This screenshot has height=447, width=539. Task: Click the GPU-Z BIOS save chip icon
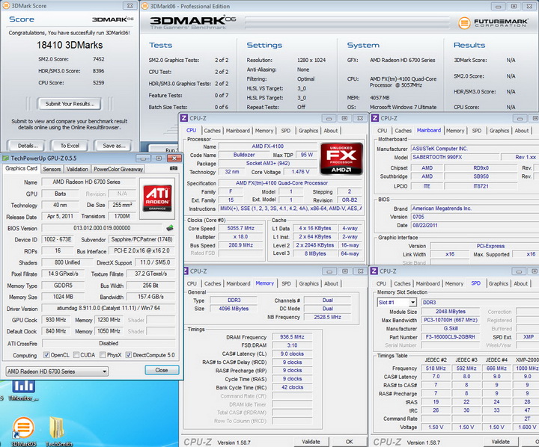(170, 228)
